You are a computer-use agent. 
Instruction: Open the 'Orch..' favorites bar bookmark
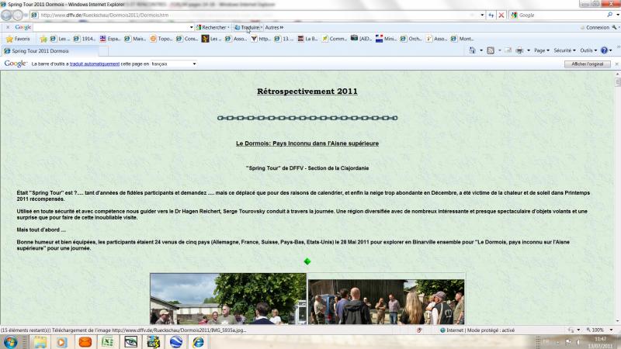(411, 39)
